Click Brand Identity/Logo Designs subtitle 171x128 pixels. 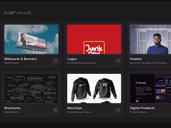pyautogui.click(x=81, y=63)
